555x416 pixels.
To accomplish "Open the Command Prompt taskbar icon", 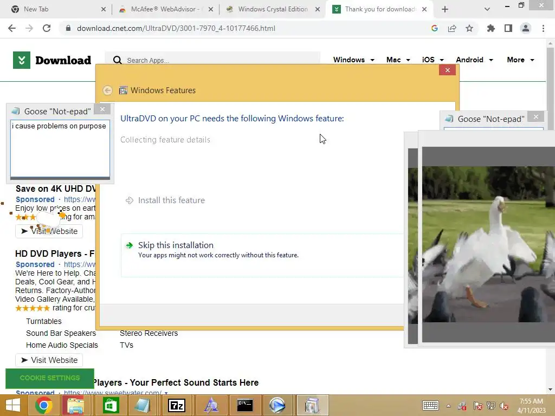I will [244, 405].
